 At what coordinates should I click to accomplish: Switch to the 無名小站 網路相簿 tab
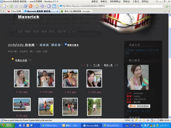[76, 11]
